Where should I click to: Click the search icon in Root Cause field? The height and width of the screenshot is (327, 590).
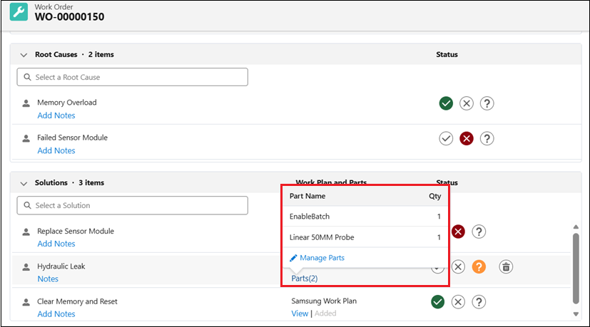click(27, 77)
